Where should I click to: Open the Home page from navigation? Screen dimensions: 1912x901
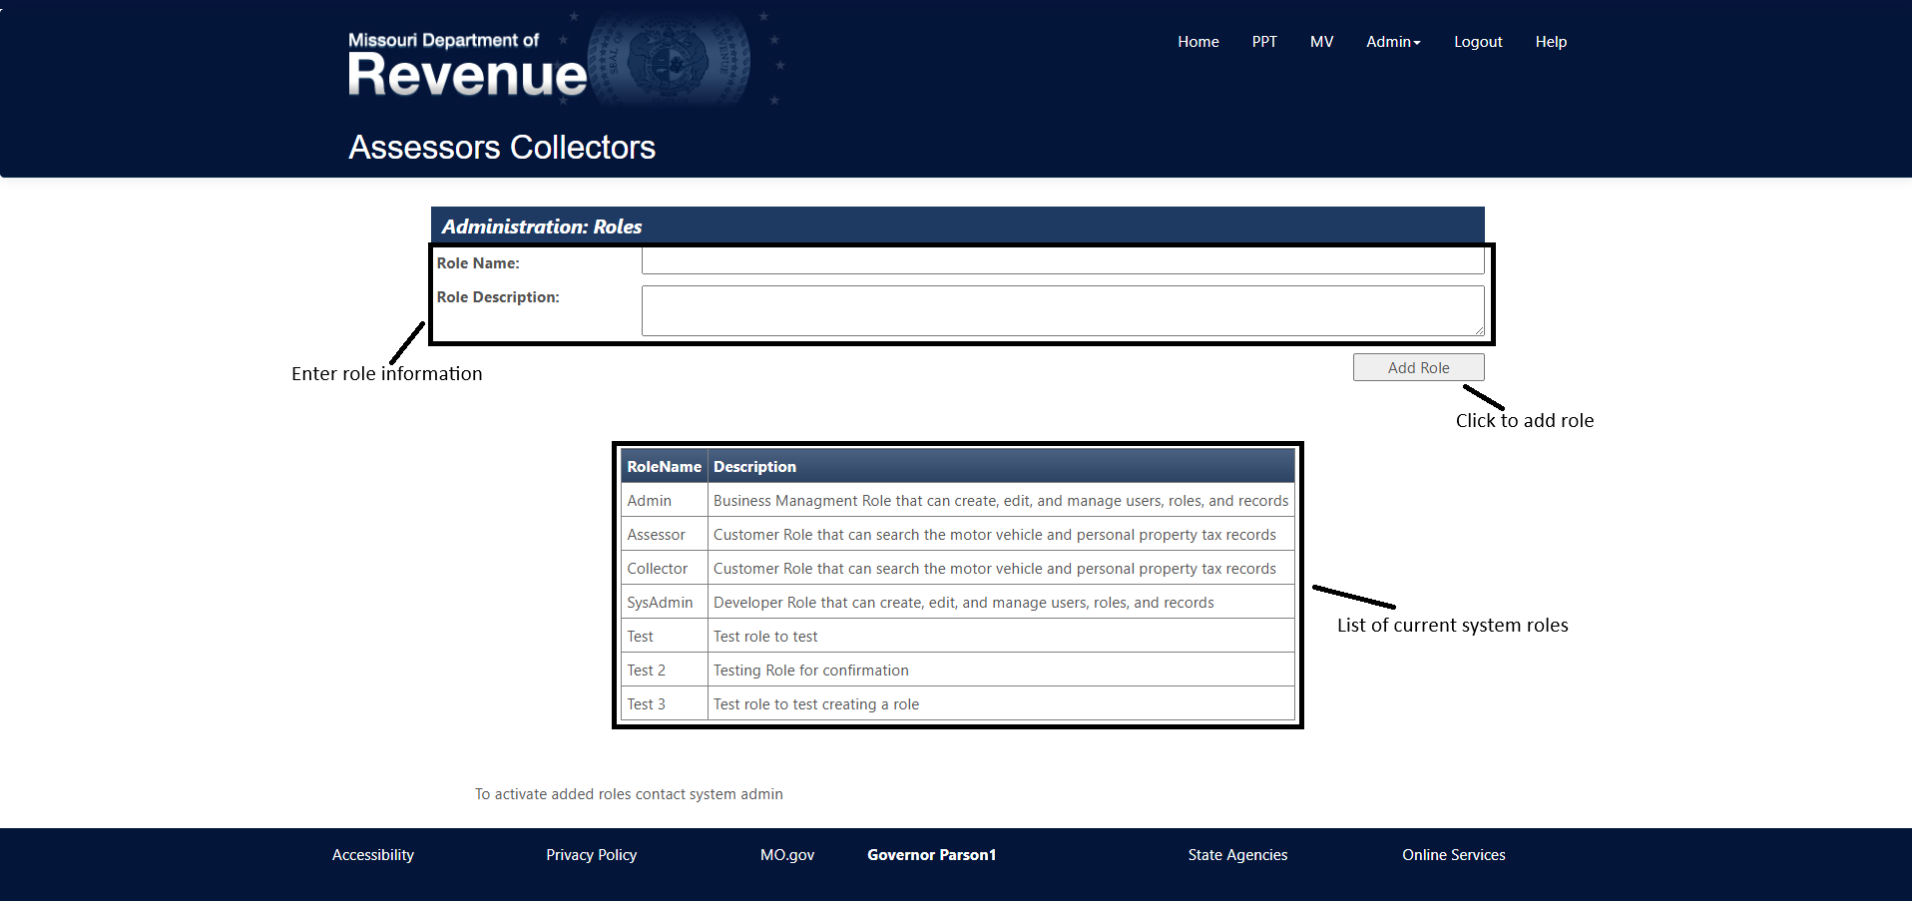coord(1197,42)
